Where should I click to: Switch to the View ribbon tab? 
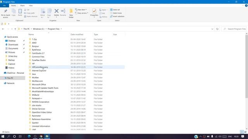(31, 5)
